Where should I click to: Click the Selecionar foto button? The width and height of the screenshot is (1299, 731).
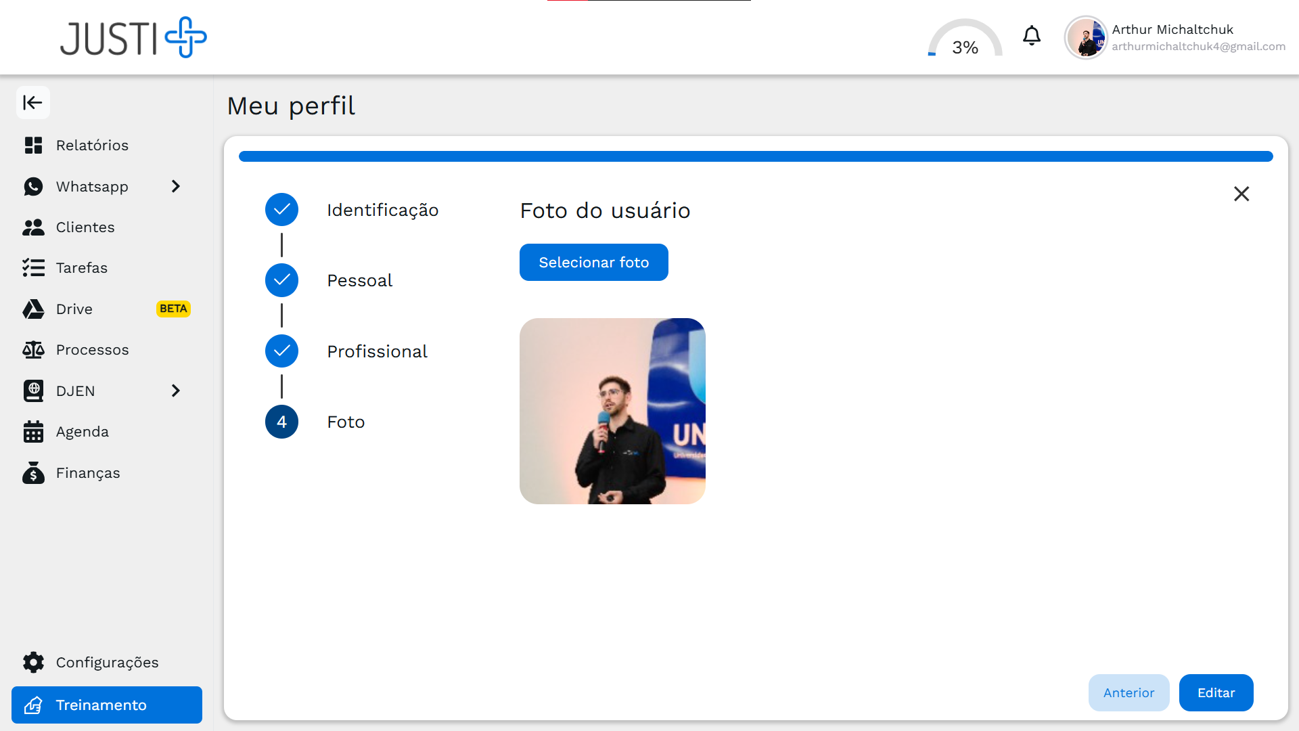593,263
